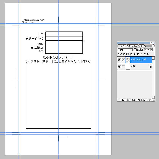Open the 通常 blend mode dropdown
This screenshot has width=159, height=159.
coord(125,50)
